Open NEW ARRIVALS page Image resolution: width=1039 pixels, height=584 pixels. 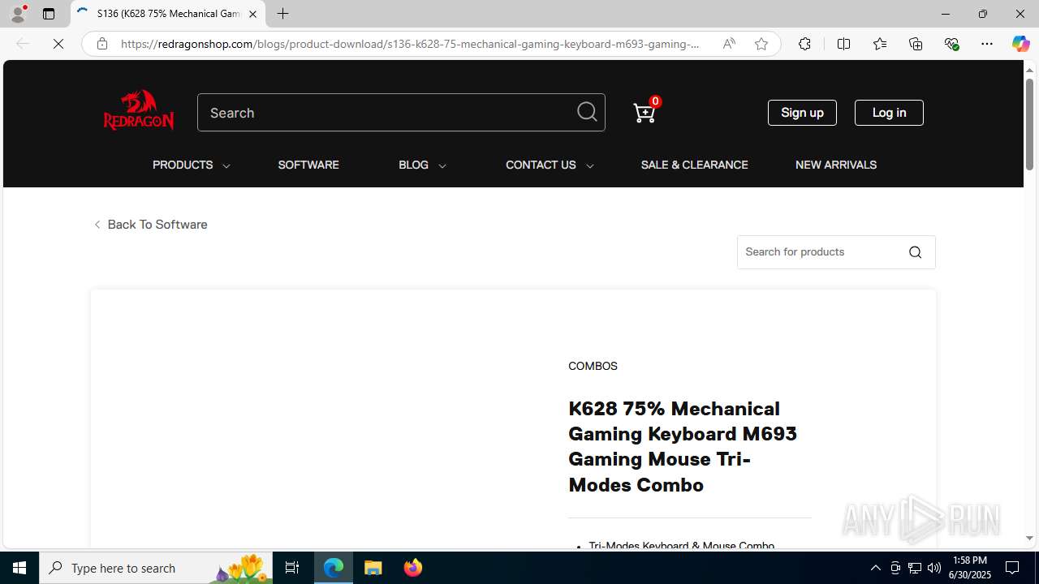click(x=836, y=165)
